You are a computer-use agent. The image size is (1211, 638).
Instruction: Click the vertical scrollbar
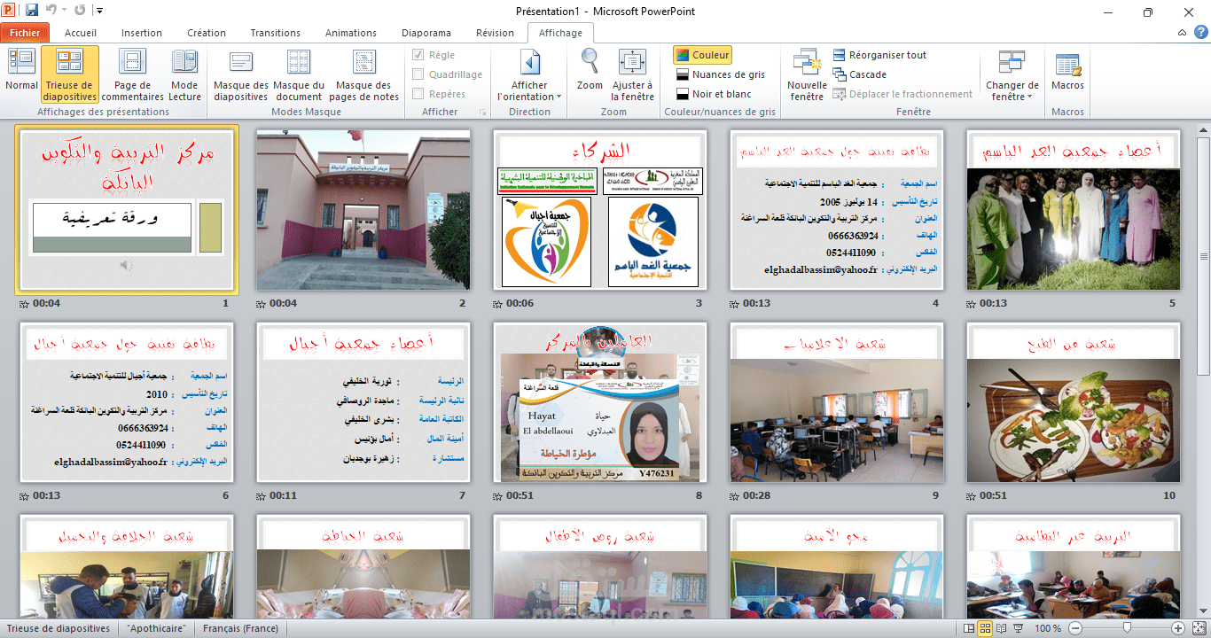tap(1203, 257)
